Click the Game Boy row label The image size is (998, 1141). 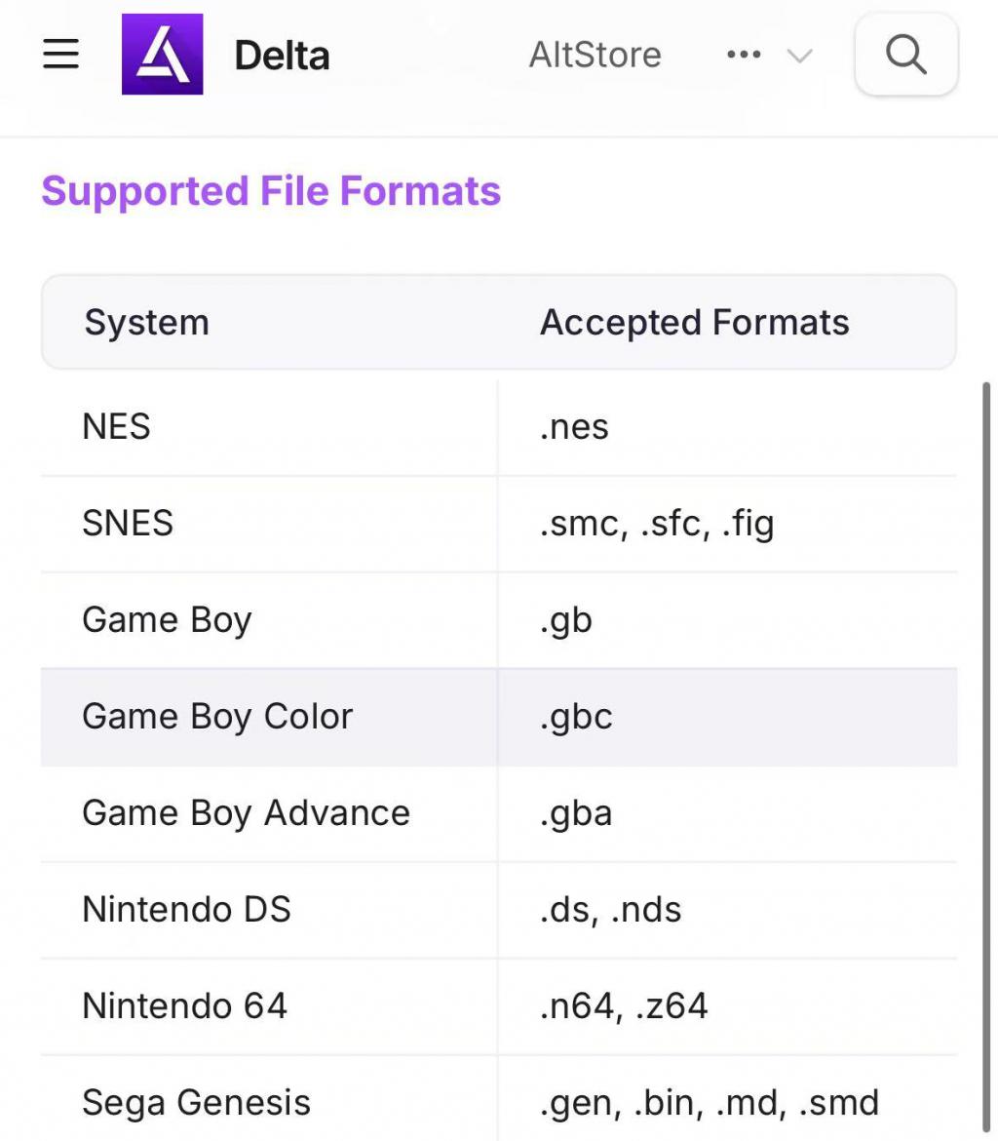(167, 620)
